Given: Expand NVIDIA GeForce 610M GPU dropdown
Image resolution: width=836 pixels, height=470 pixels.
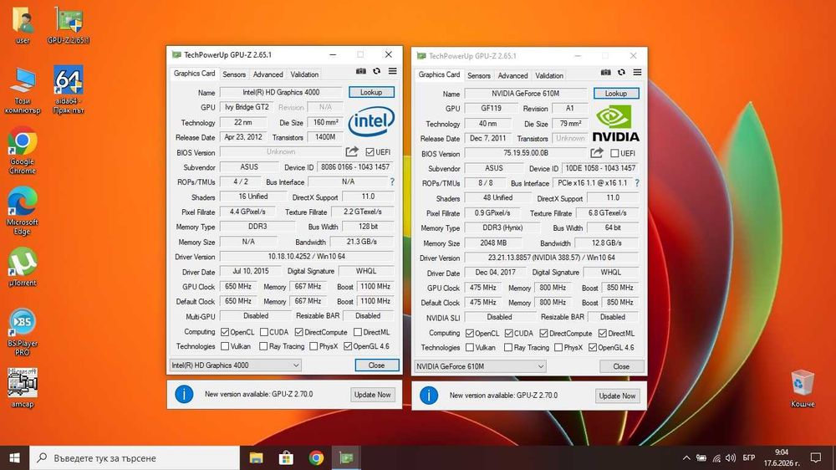Looking at the screenshot, I should [480, 366].
